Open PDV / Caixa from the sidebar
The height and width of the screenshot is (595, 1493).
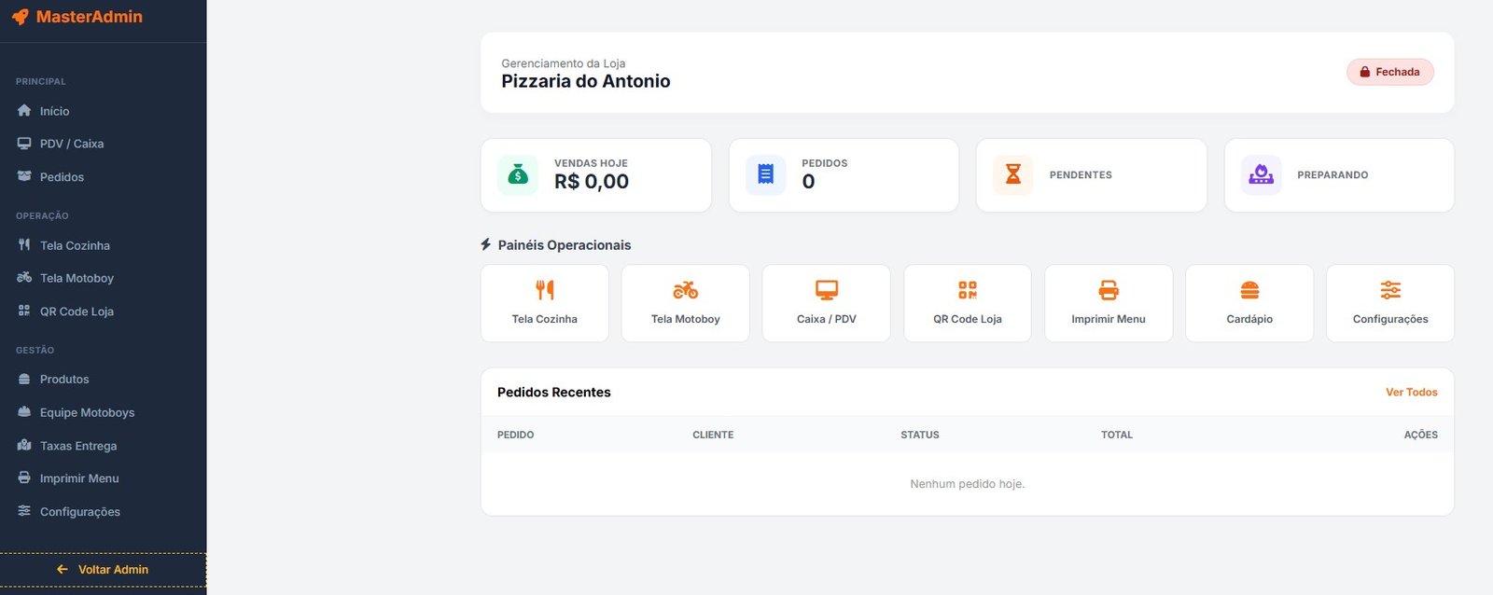pyautogui.click(x=71, y=144)
